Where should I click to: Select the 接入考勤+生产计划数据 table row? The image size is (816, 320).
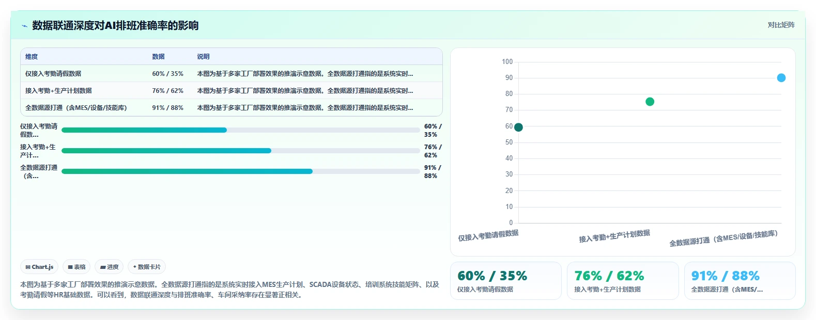coord(232,90)
